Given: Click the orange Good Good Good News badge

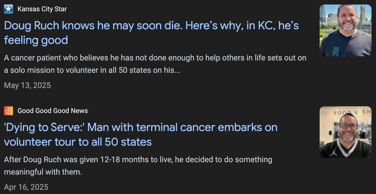Looking at the screenshot, I should point(8,110).
